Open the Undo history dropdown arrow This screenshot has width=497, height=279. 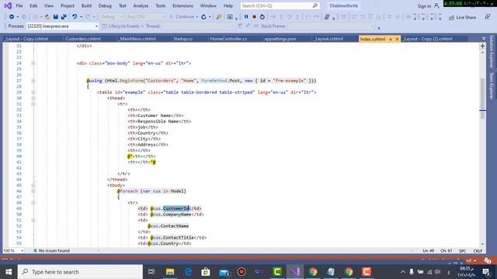point(81,17)
